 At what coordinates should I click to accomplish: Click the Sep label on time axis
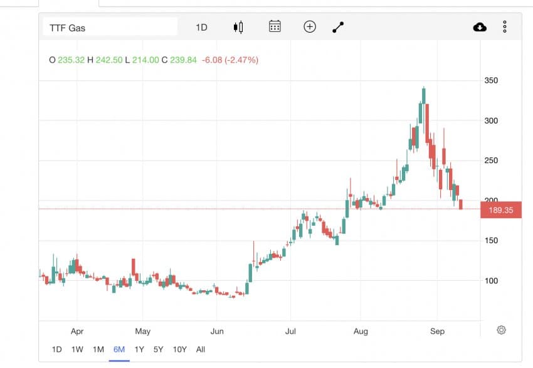pos(437,331)
